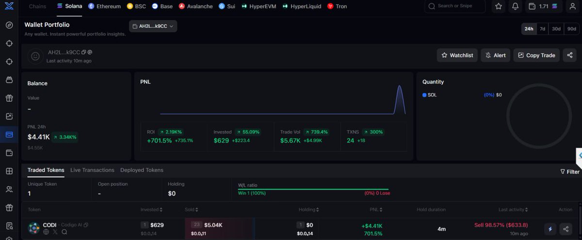Open the Deployed Tokens tab
The height and width of the screenshot is (240, 582).
[x=142, y=170]
